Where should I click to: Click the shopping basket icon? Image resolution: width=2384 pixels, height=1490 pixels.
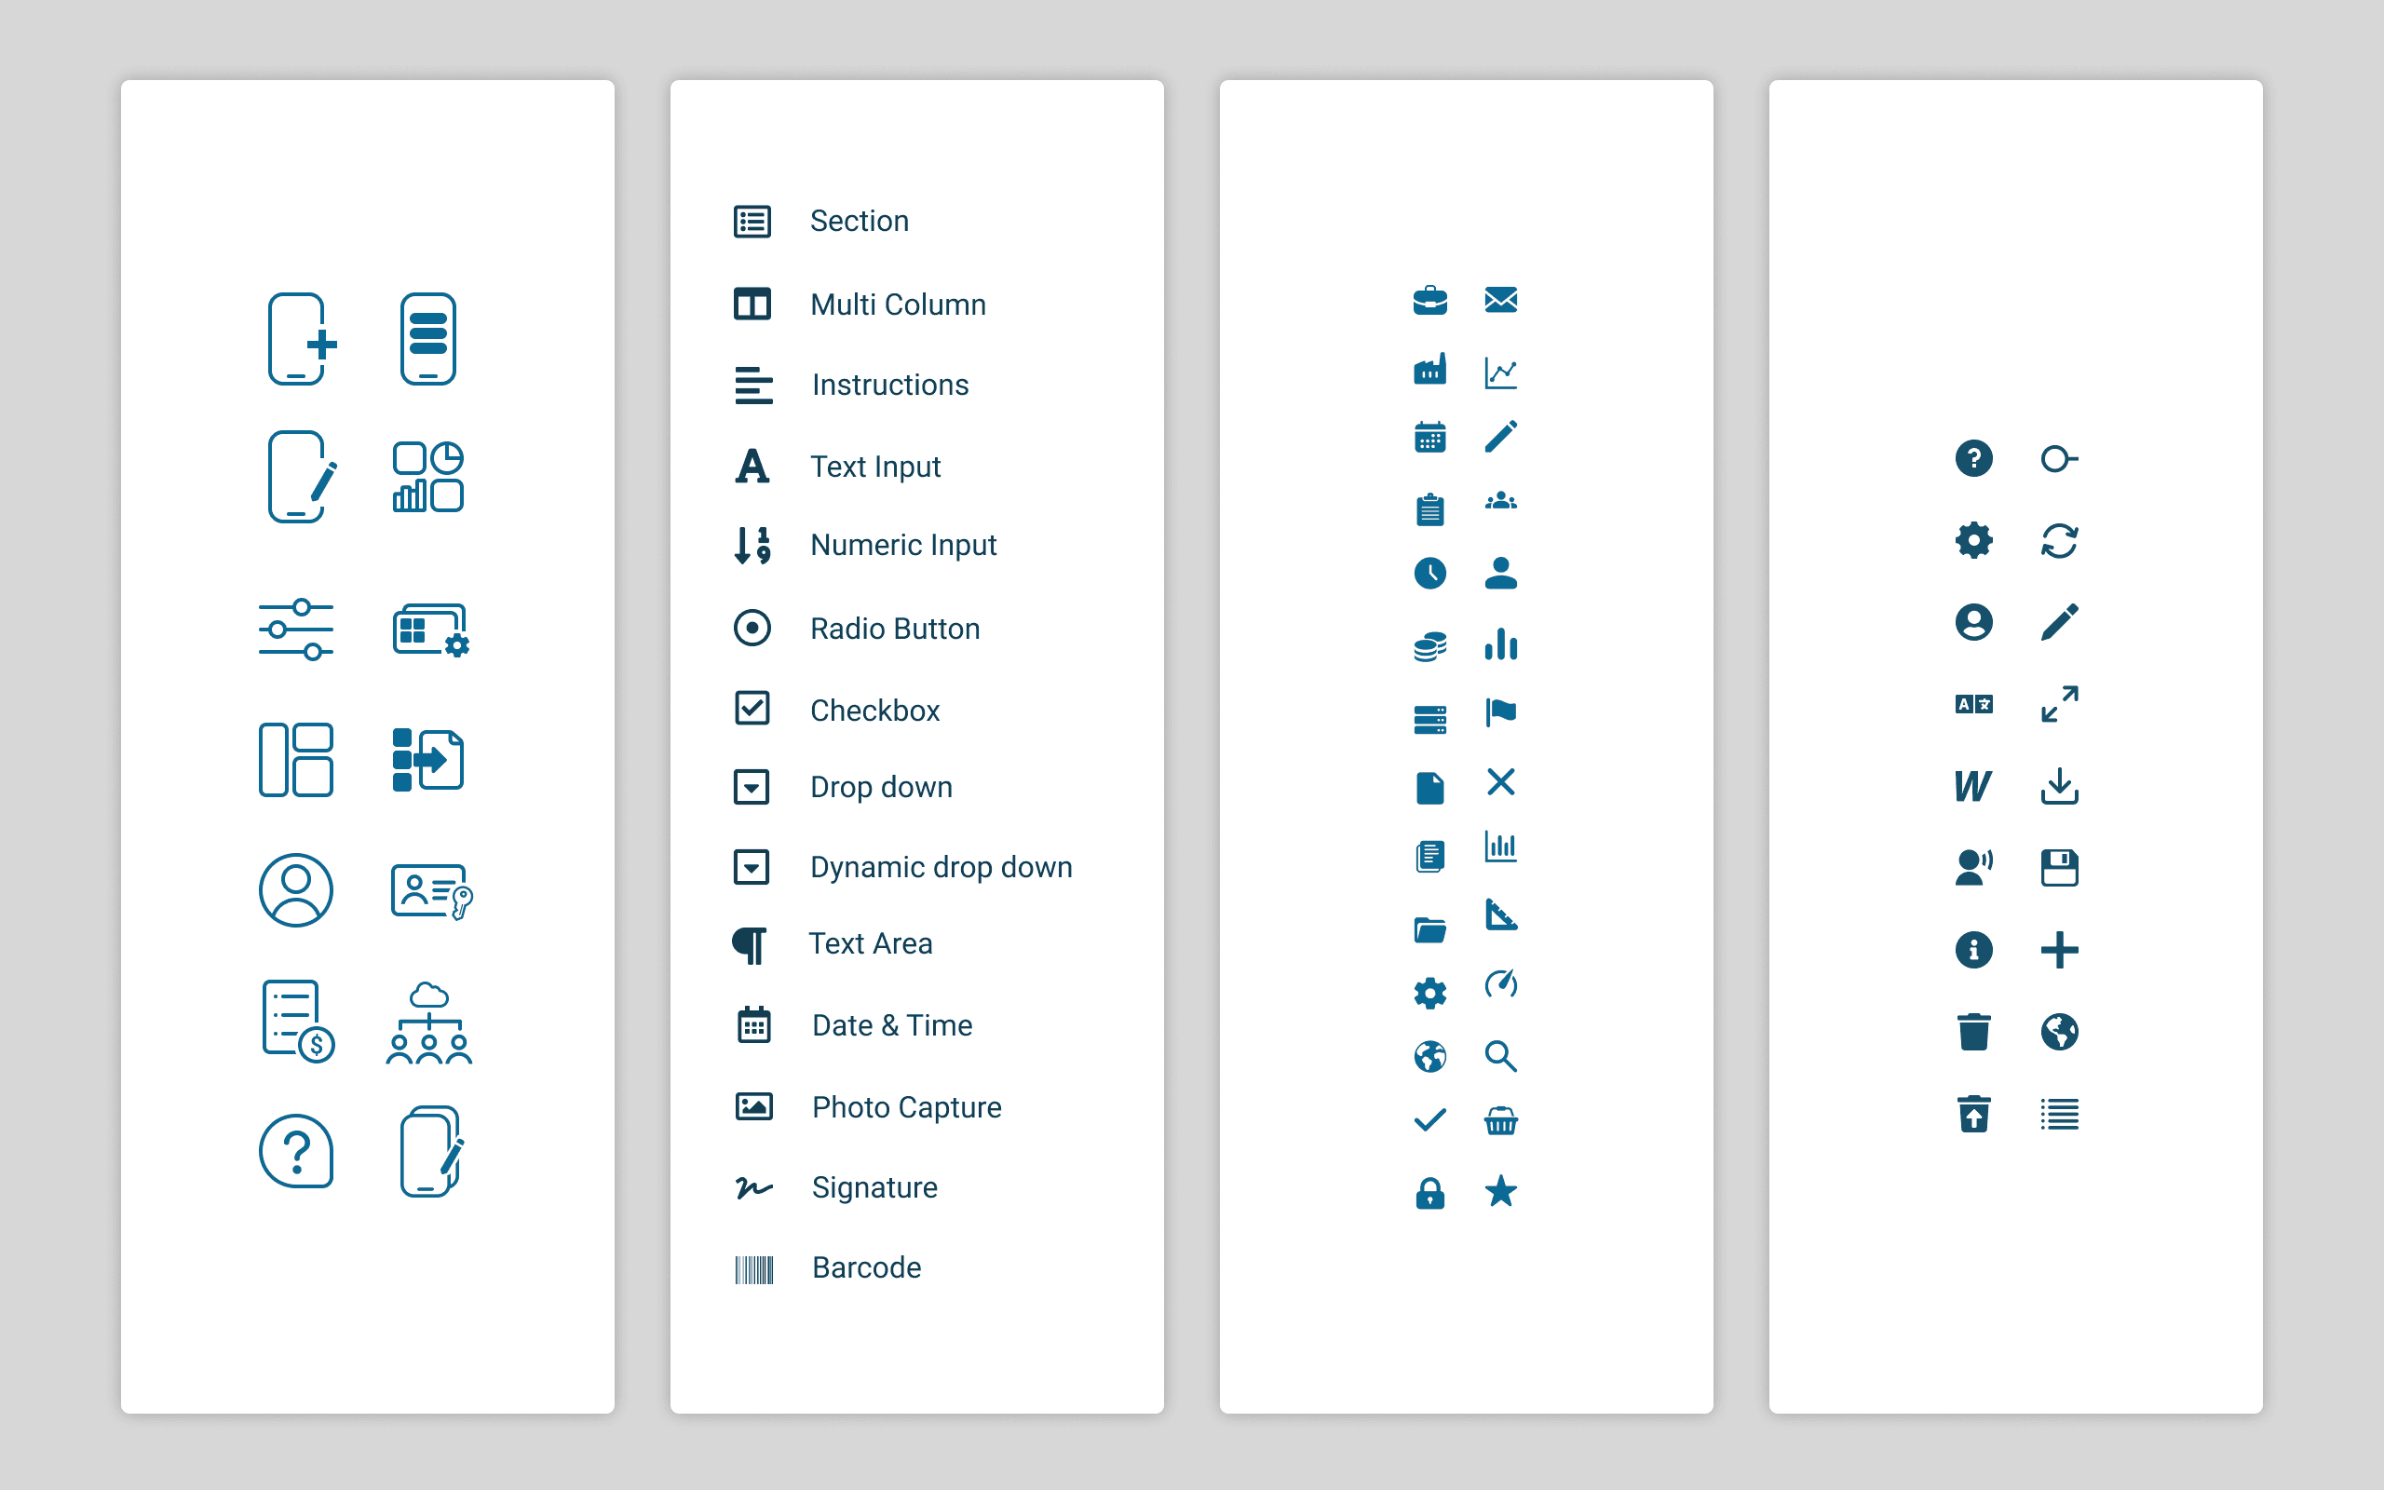[x=1500, y=1121]
